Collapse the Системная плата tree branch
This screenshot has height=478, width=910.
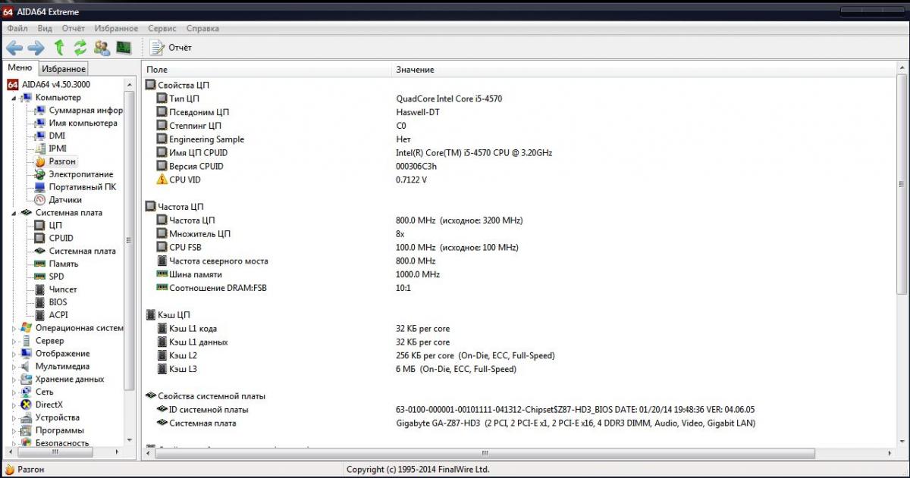point(14,213)
